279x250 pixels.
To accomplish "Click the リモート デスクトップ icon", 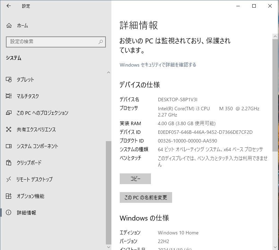I will click(x=9, y=179).
